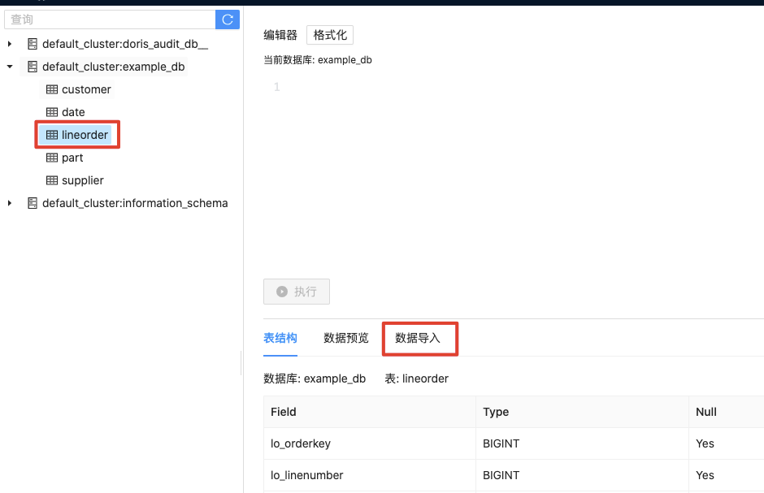Select default_cluster:example_db database label

point(114,67)
